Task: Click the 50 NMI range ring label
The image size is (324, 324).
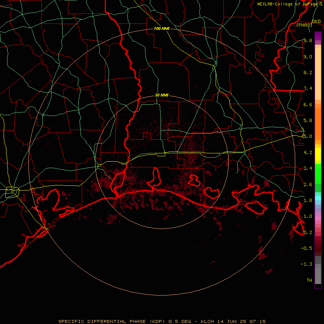Action: tap(162, 95)
